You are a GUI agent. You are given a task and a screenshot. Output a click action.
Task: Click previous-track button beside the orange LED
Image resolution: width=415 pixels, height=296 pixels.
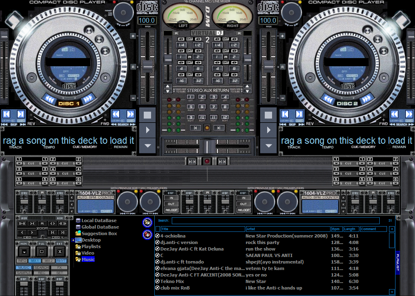[195, 128]
